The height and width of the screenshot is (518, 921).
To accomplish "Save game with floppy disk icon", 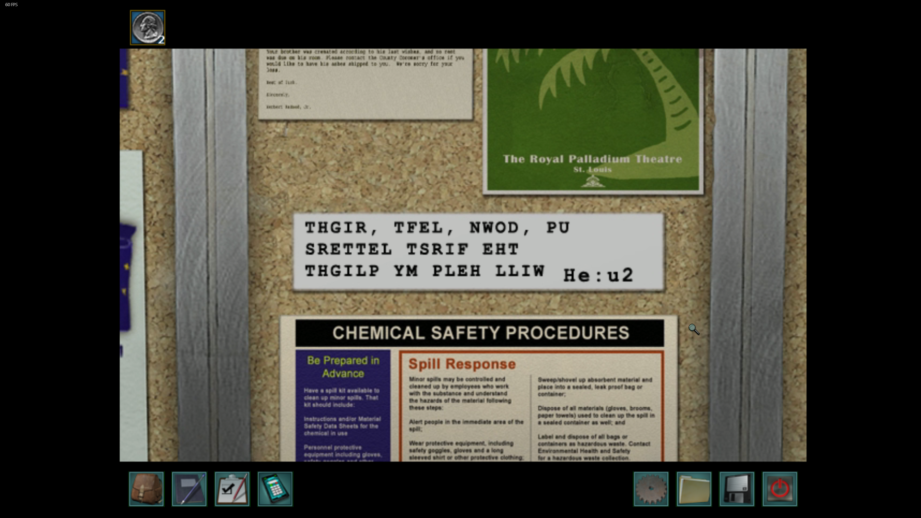I will click(x=737, y=489).
